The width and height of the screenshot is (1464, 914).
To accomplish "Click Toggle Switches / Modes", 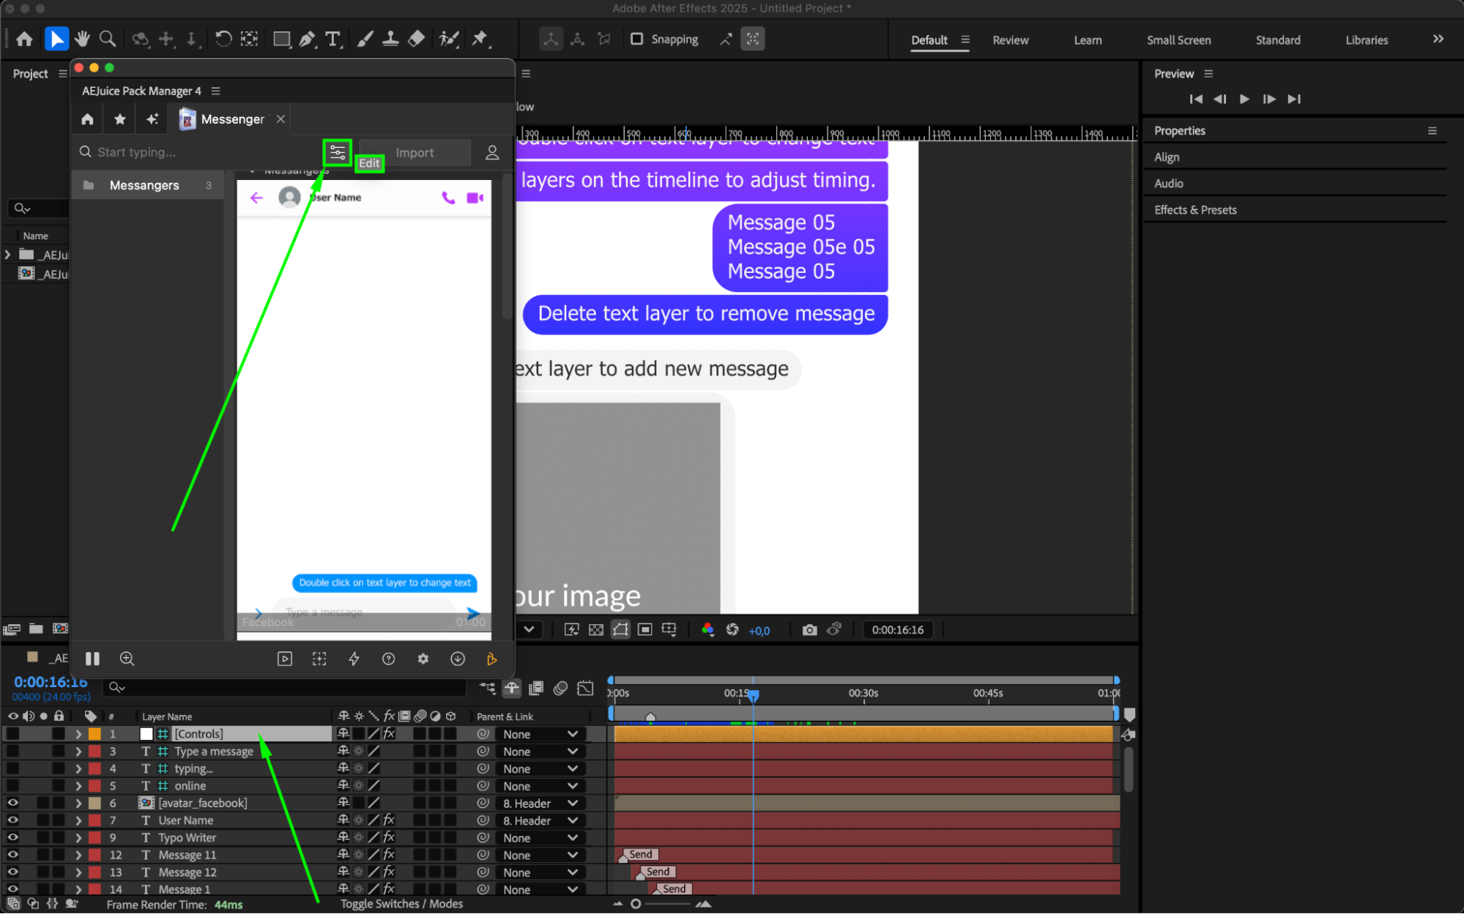I will (x=401, y=904).
